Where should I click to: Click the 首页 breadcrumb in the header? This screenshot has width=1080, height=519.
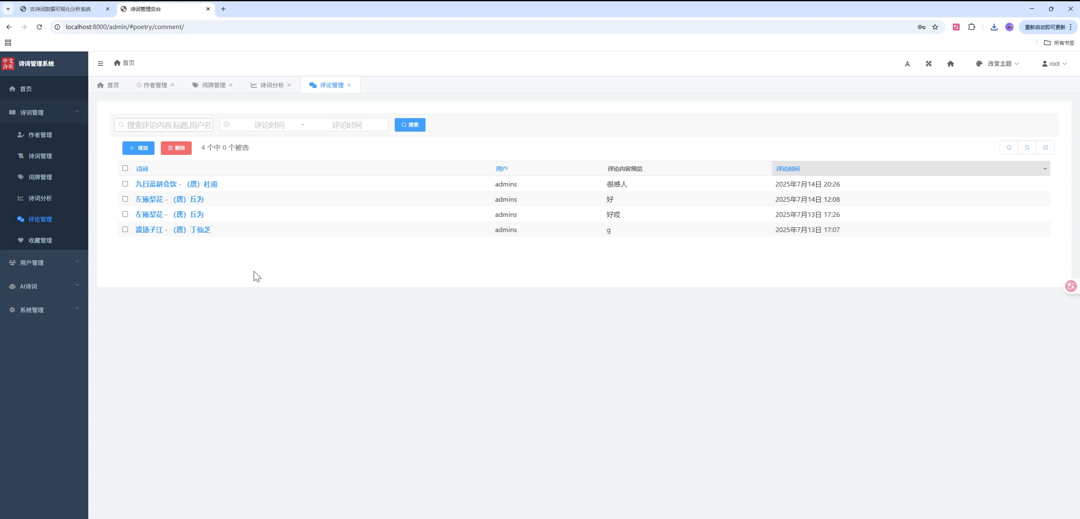(124, 63)
